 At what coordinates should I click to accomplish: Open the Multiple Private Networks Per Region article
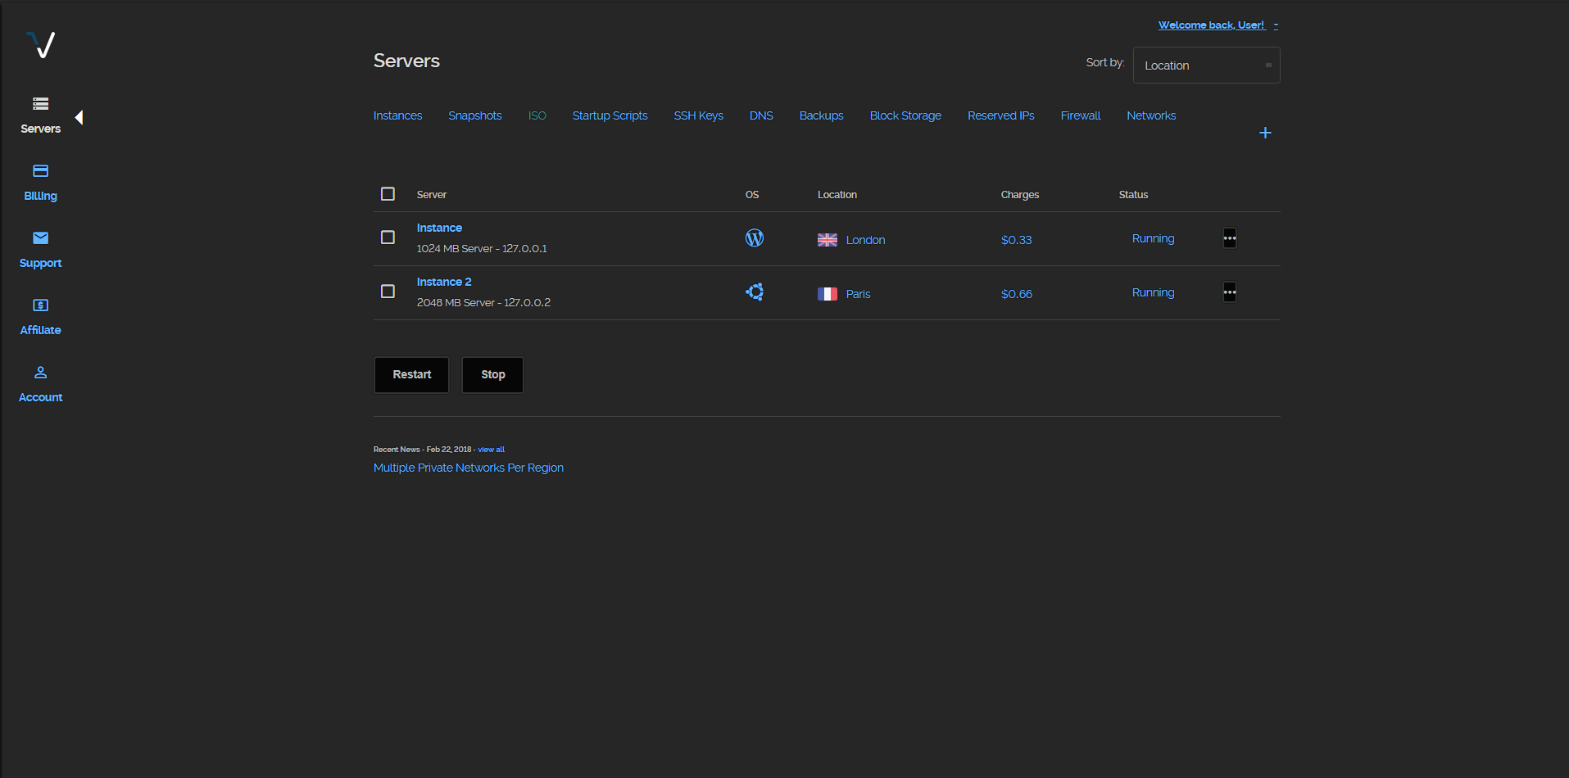click(468, 467)
